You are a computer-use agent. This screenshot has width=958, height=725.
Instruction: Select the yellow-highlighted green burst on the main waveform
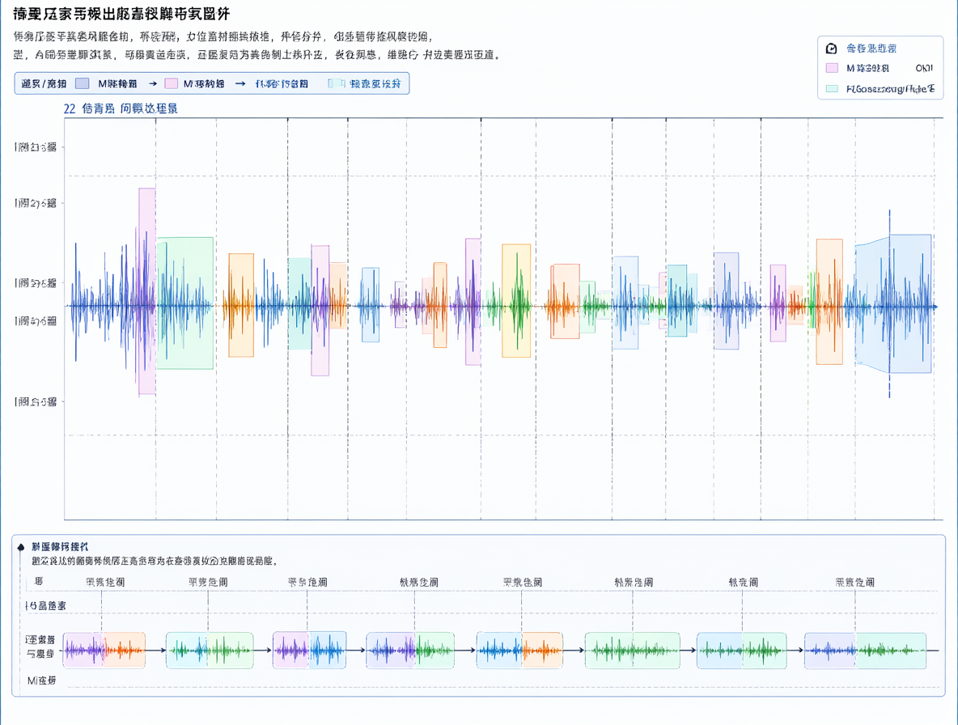point(516,300)
